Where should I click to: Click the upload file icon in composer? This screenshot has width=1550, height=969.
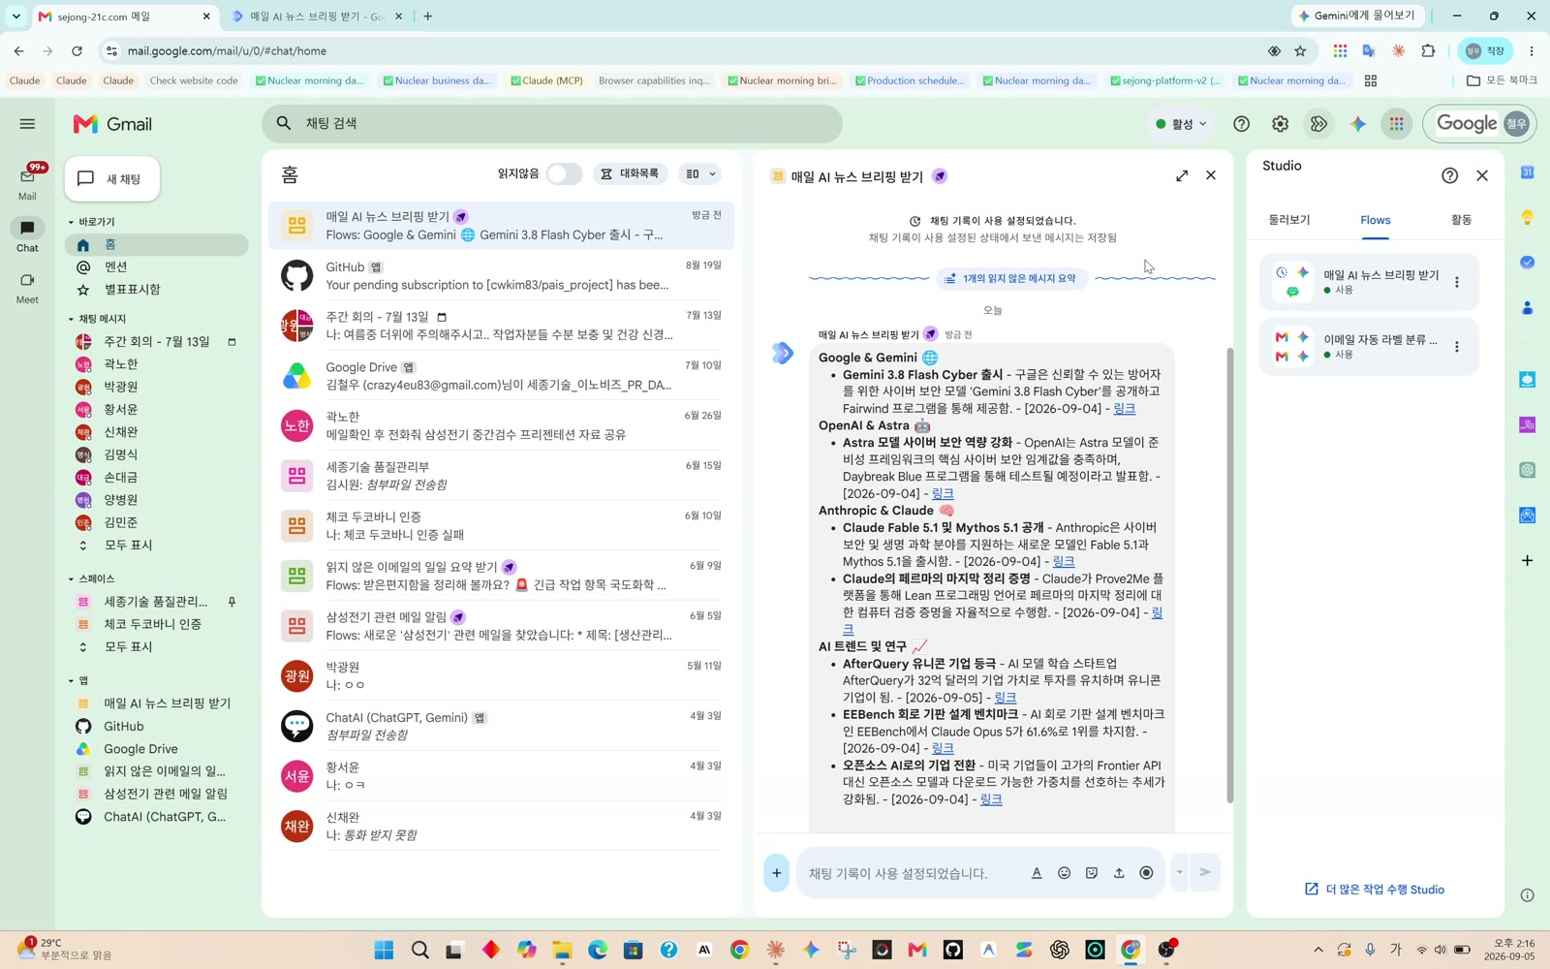click(1119, 873)
